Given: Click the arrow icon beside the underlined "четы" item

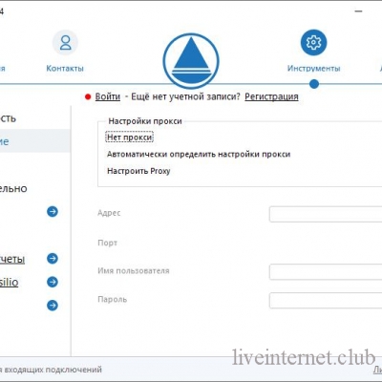Looking at the screenshot, I should pos(53,259).
